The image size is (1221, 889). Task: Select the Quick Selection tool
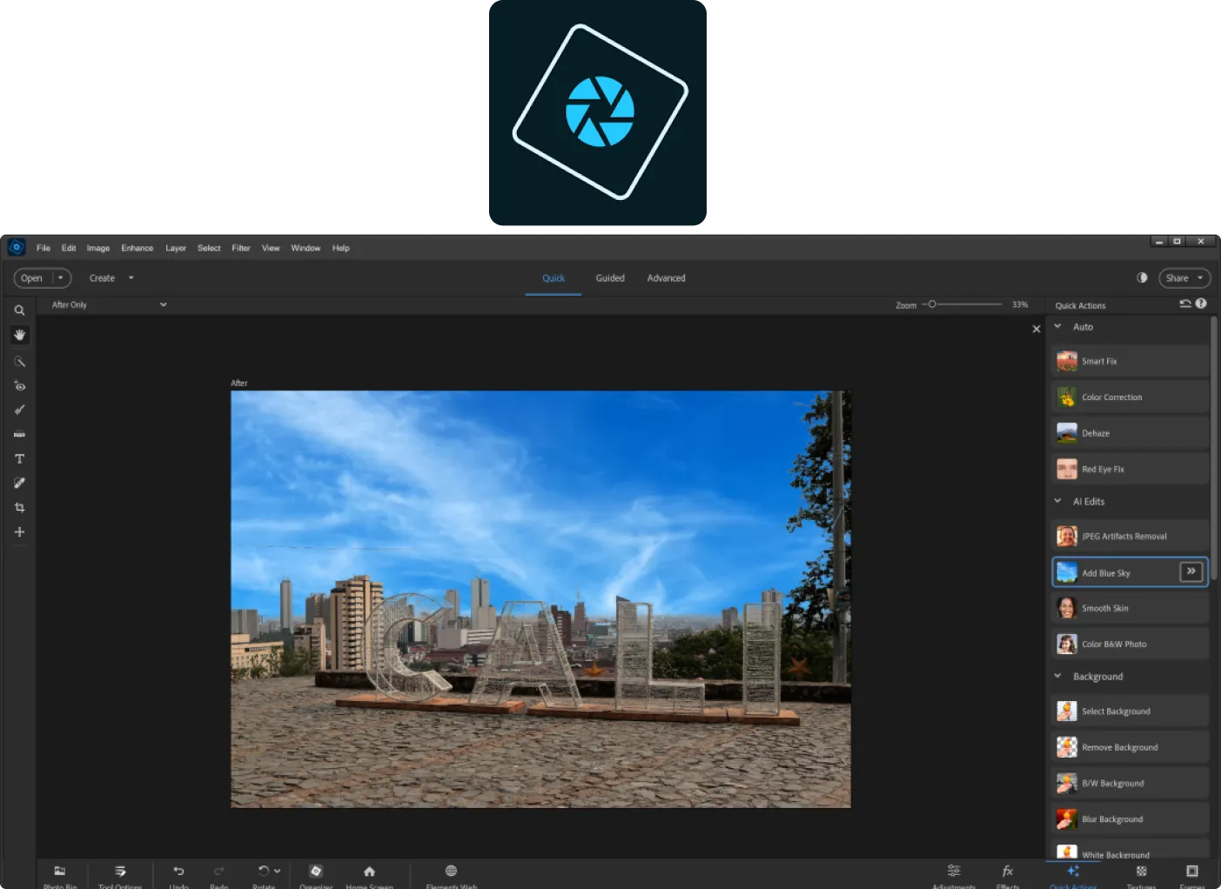point(19,361)
